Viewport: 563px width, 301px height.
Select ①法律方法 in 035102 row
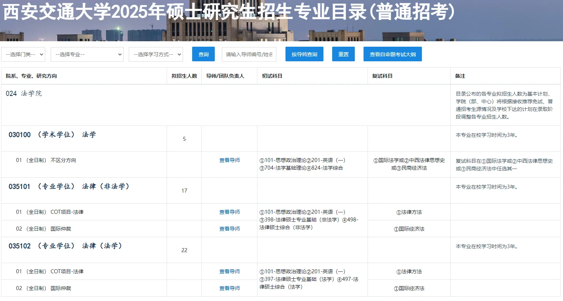click(409, 271)
